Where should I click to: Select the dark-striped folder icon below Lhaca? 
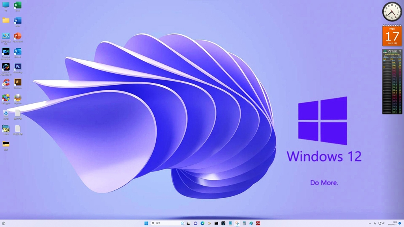pyautogui.click(x=6, y=145)
